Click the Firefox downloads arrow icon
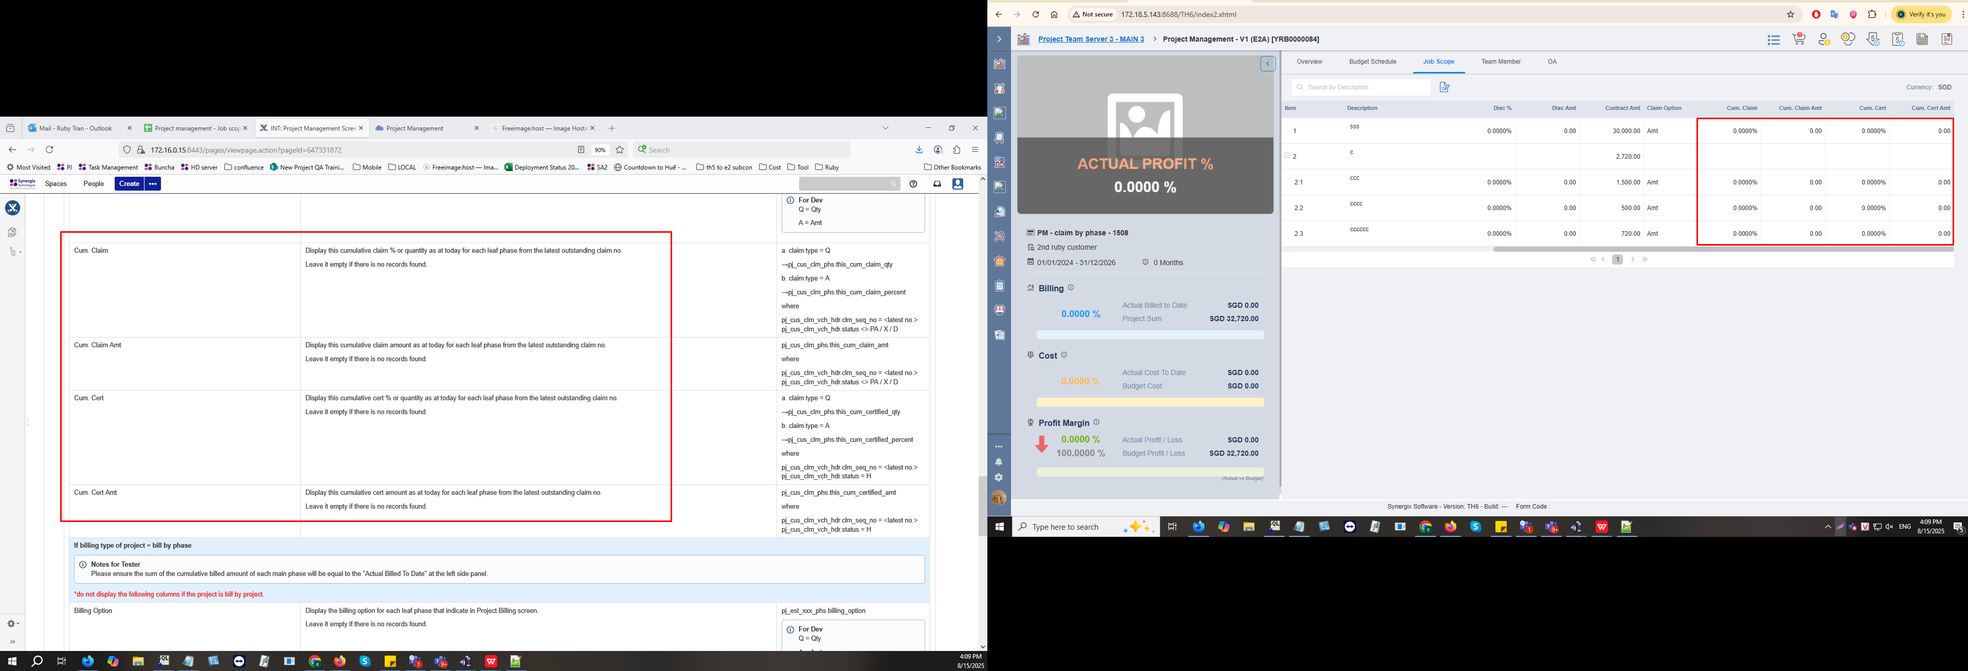Viewport: 1968px width, 671px height. pyautogui.click(x=919, y=150)
